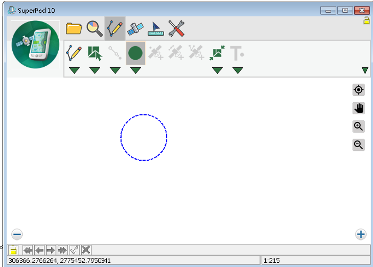The height and width of the screenshot is (267, 373).
Task: Select the move/resize feature tool with arrows
Action: [217, 53]
